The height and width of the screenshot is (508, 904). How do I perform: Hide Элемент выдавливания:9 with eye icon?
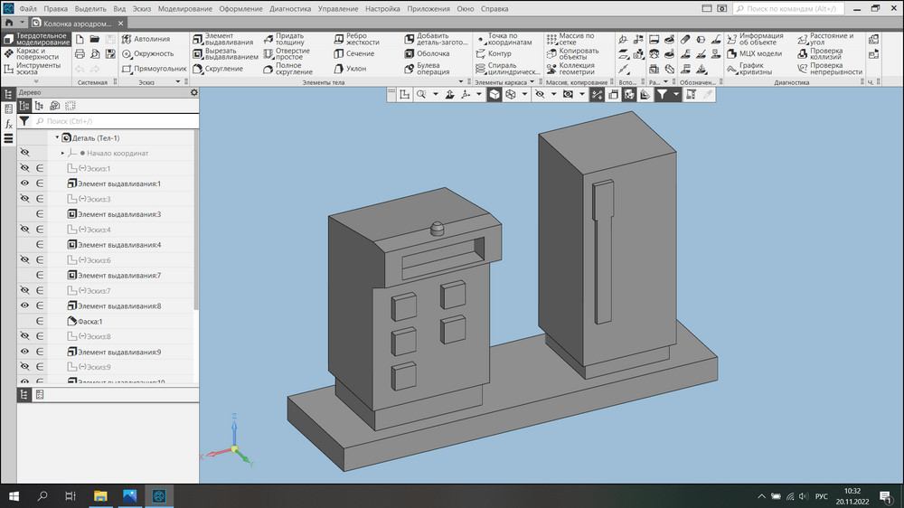[x=24, y=352]
